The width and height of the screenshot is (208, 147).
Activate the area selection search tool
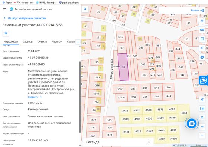[x=202, y=39]
